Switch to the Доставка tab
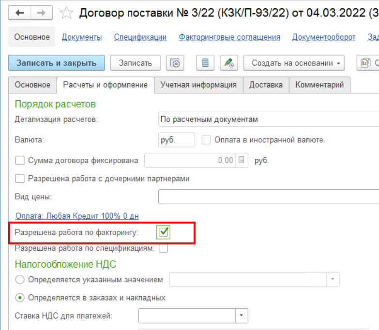The image size is (379, 330). (266, 85)
